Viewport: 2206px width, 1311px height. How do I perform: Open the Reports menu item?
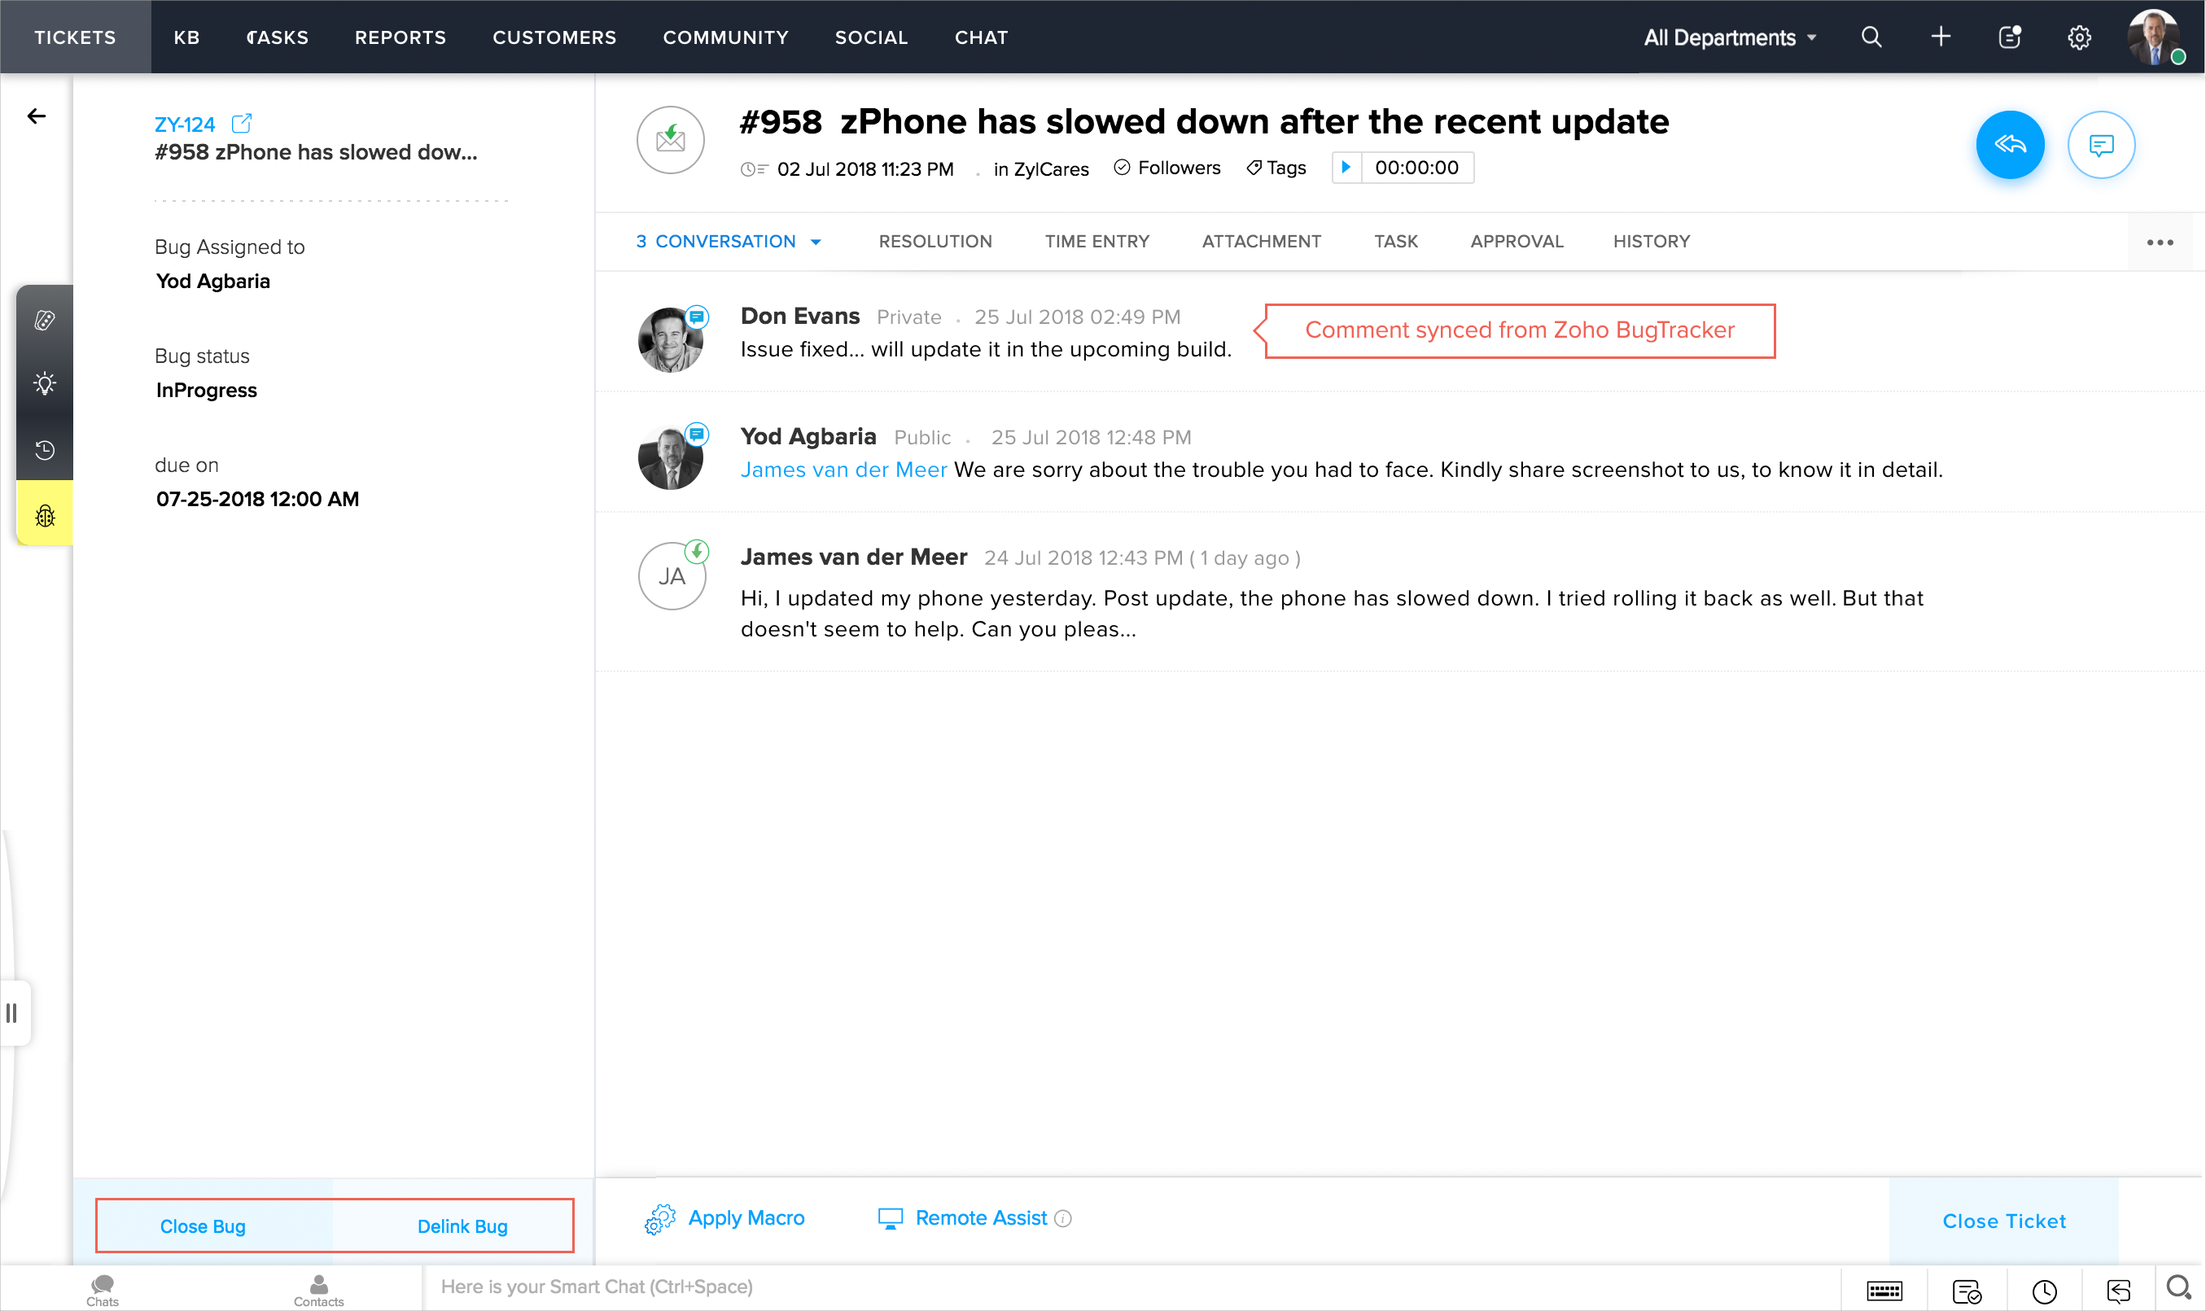tap(400, 37)
